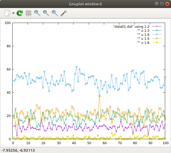
Task: Click the y-axis label 40
Action: (9, 93)
